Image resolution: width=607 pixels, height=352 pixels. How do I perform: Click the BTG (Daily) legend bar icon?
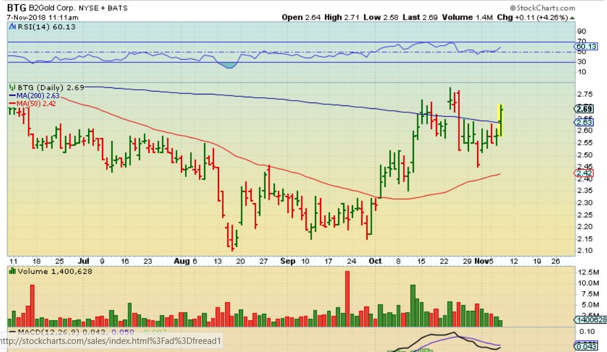click(12, 87)
